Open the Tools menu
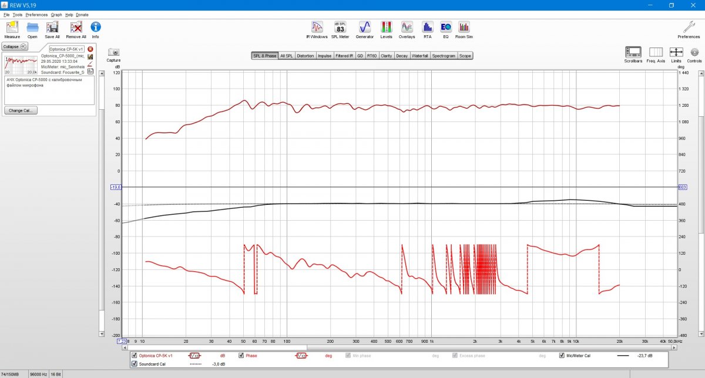 click(x=18, y=14)
